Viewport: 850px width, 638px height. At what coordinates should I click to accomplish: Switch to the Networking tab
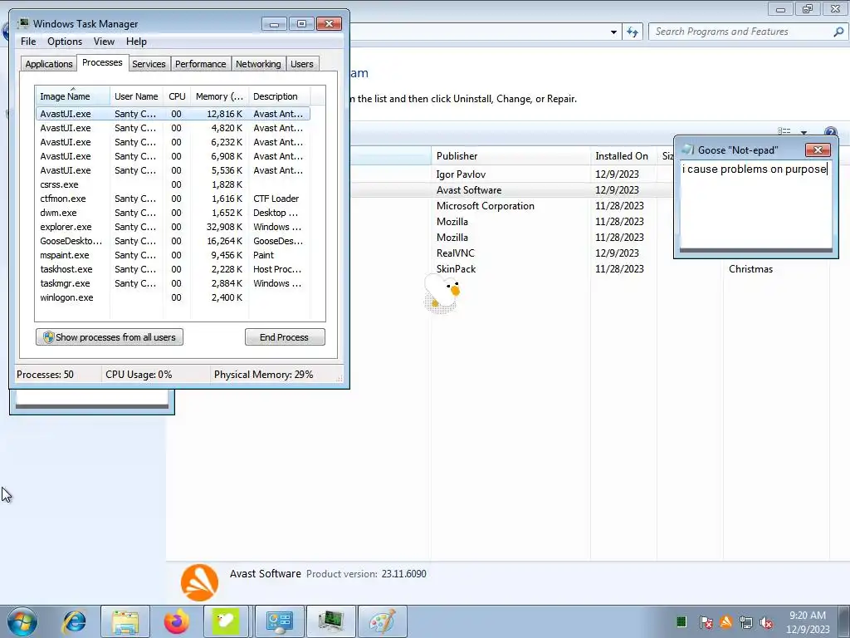[x=258, y=64]
